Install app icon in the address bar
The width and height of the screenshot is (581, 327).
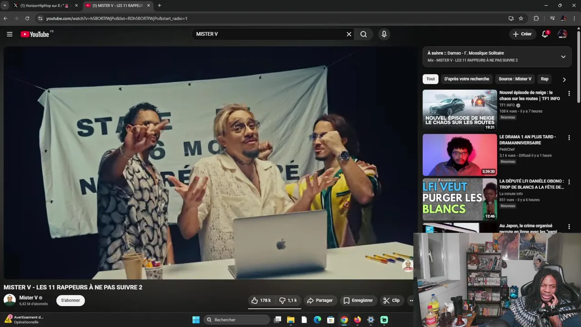click(x=511, y=18)
